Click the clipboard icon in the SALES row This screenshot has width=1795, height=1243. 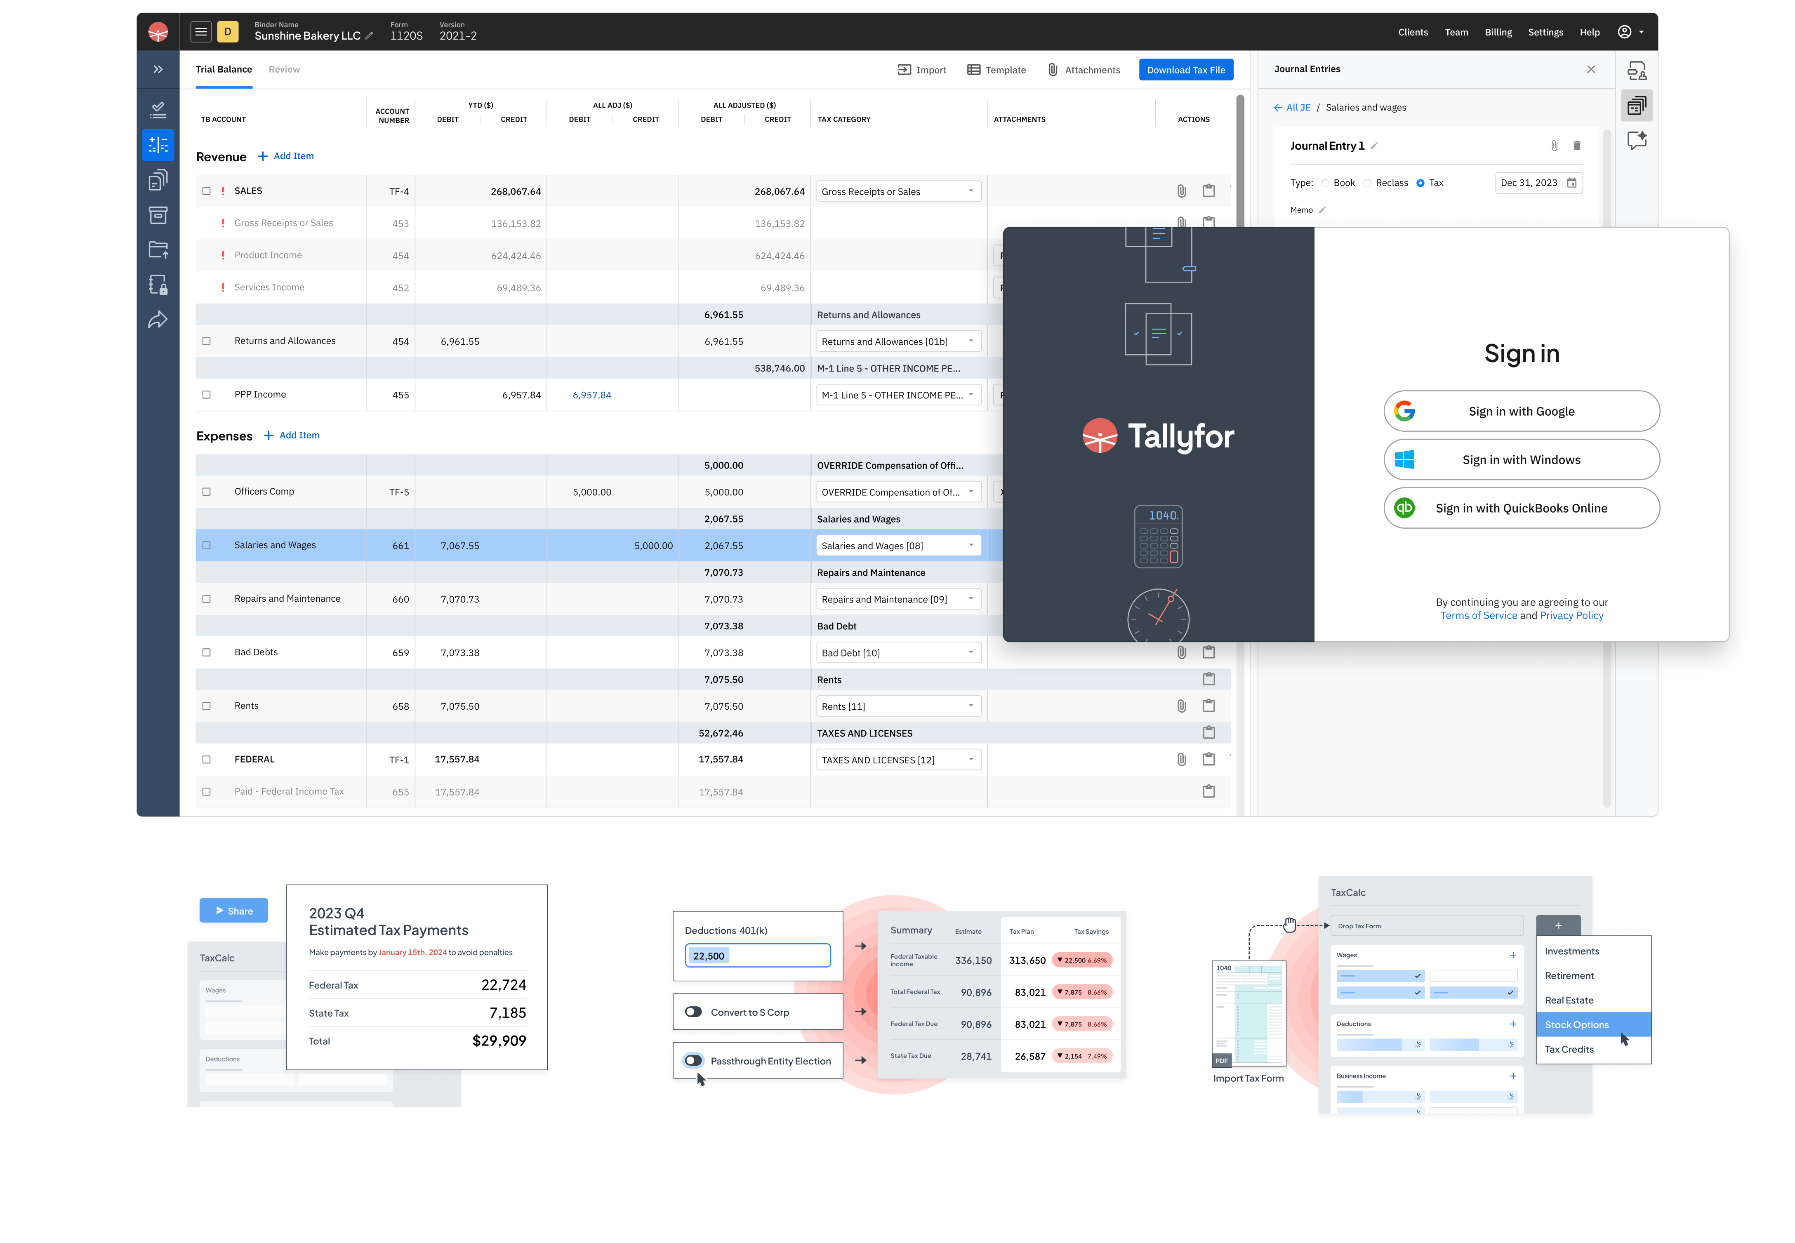tap(1208, 191)
